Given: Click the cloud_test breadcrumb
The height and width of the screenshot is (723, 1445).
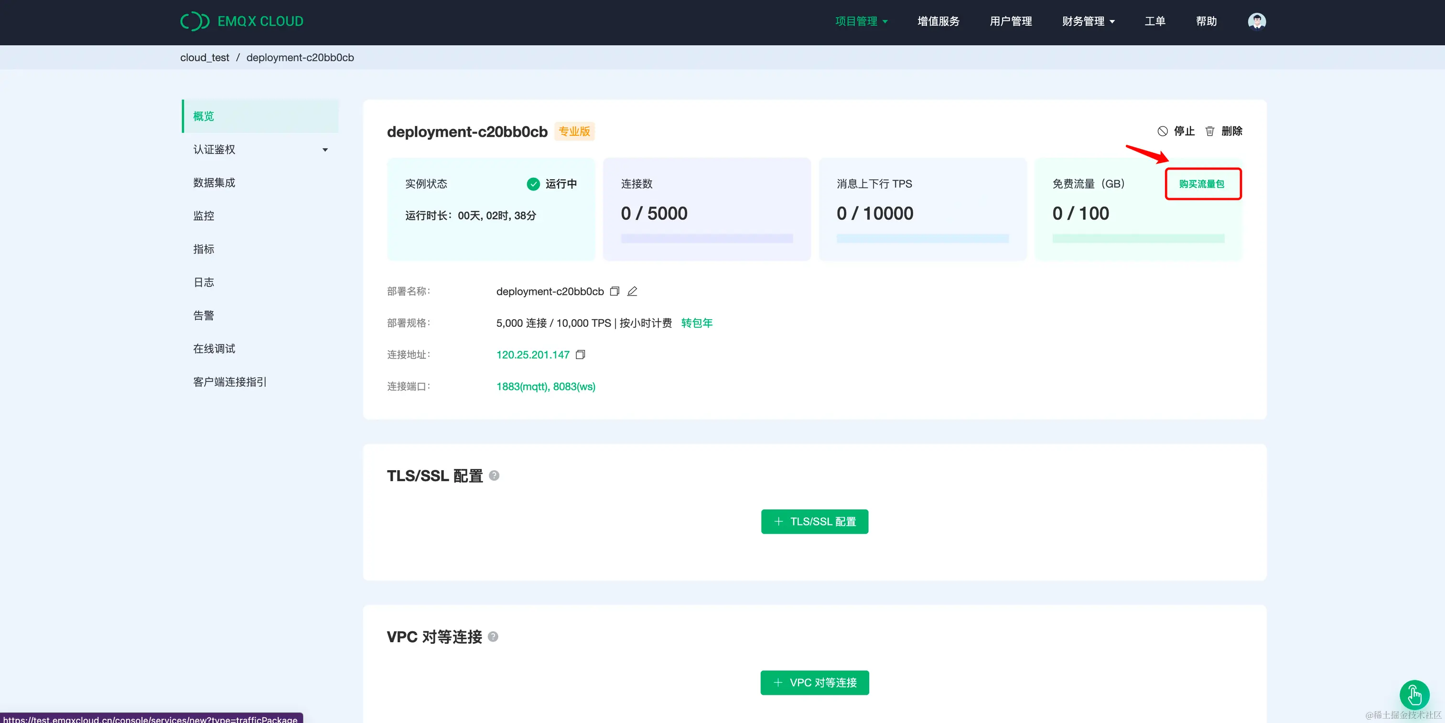Looking at the screenshot, I should tap(204, 57).
